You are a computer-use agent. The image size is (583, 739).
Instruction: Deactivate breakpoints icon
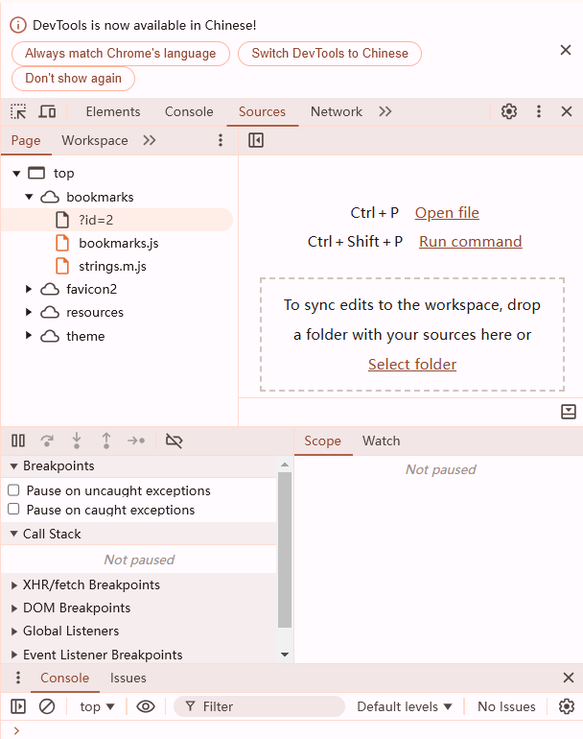click(174, 441)
